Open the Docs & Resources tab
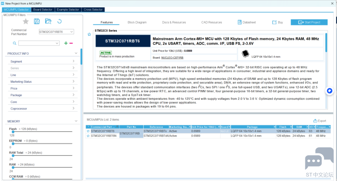Screen dimensions: 337x181 click(x=174, y=22)
